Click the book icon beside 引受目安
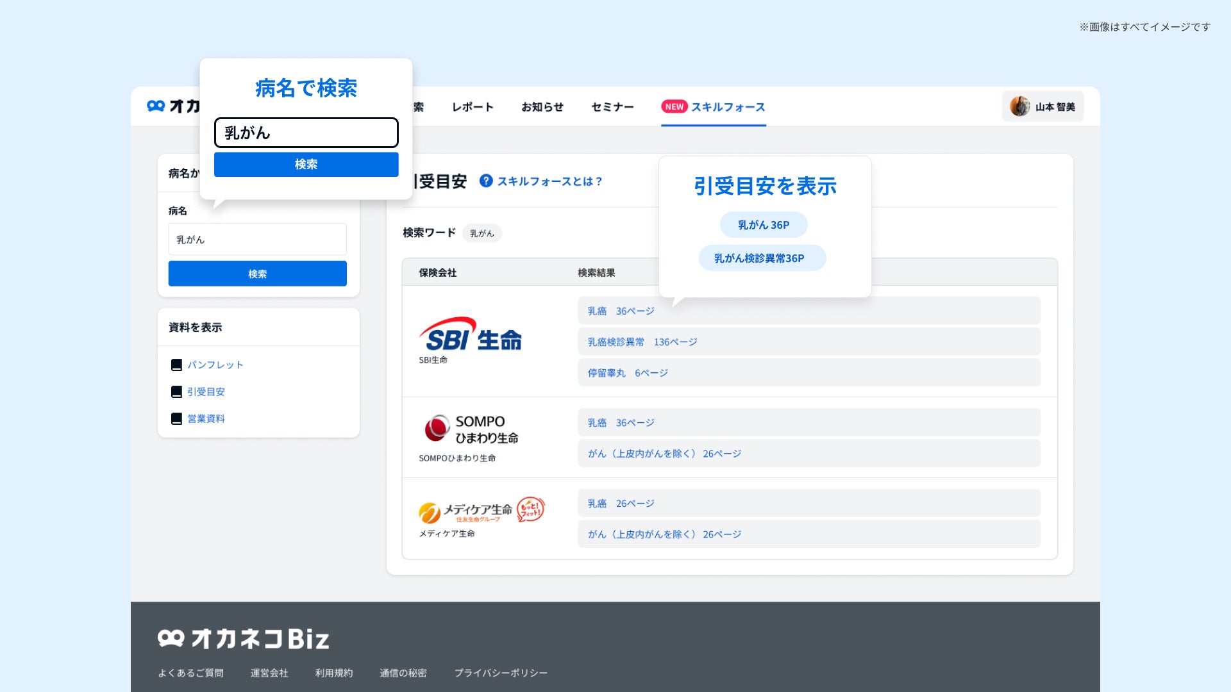This screenshot has width=1231, height=692. point(176,392)
